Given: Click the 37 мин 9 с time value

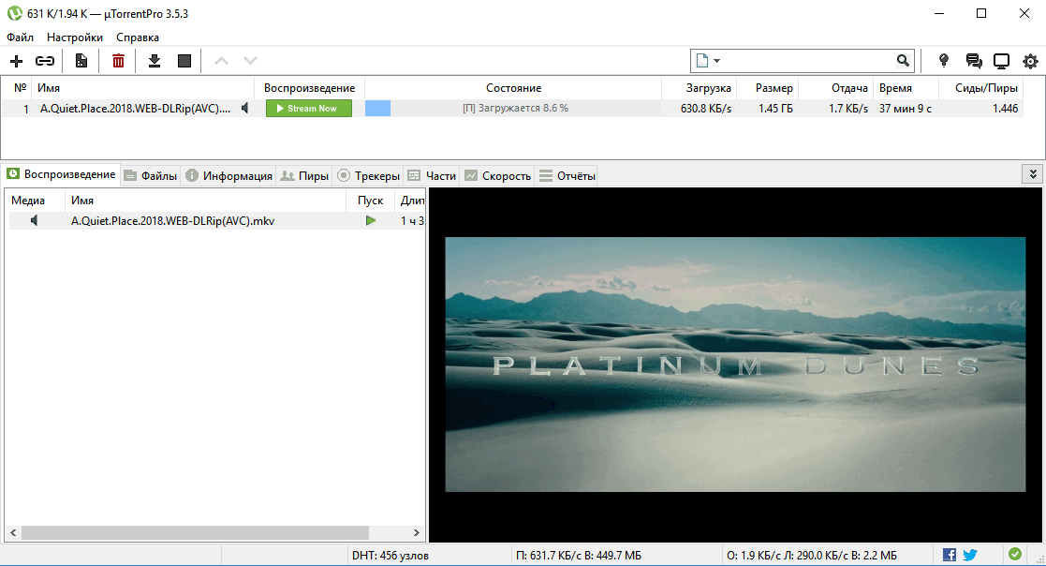Looking at the screenshot, I should coord(906,108).
